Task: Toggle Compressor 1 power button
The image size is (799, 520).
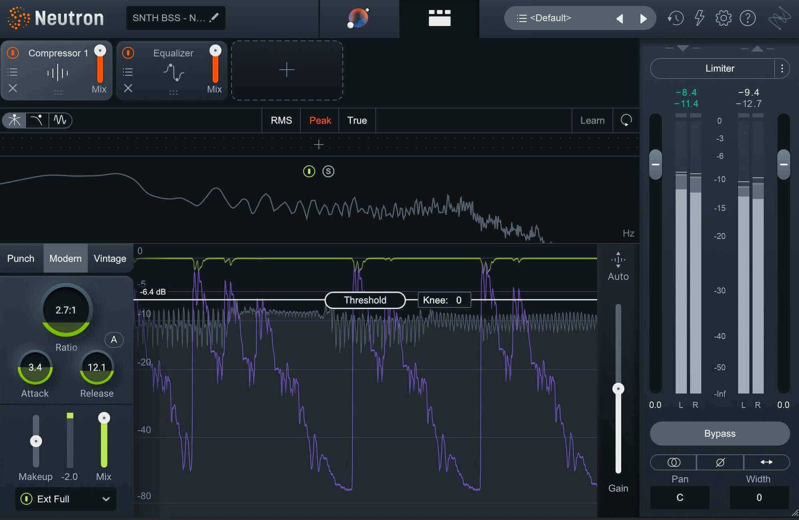Action: pyautogui.click(x=13, y=53)
